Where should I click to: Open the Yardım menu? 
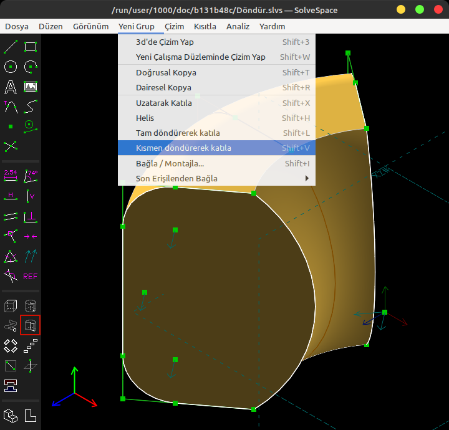273,26
